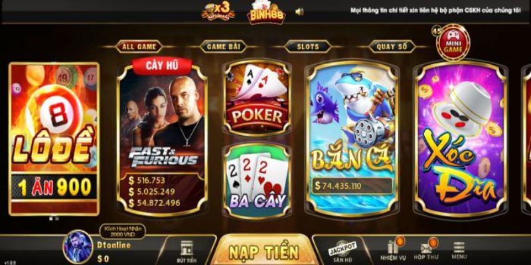Click the BINH88 logo
The width and height of the screenshot is (531, 265).
point(267,12)
